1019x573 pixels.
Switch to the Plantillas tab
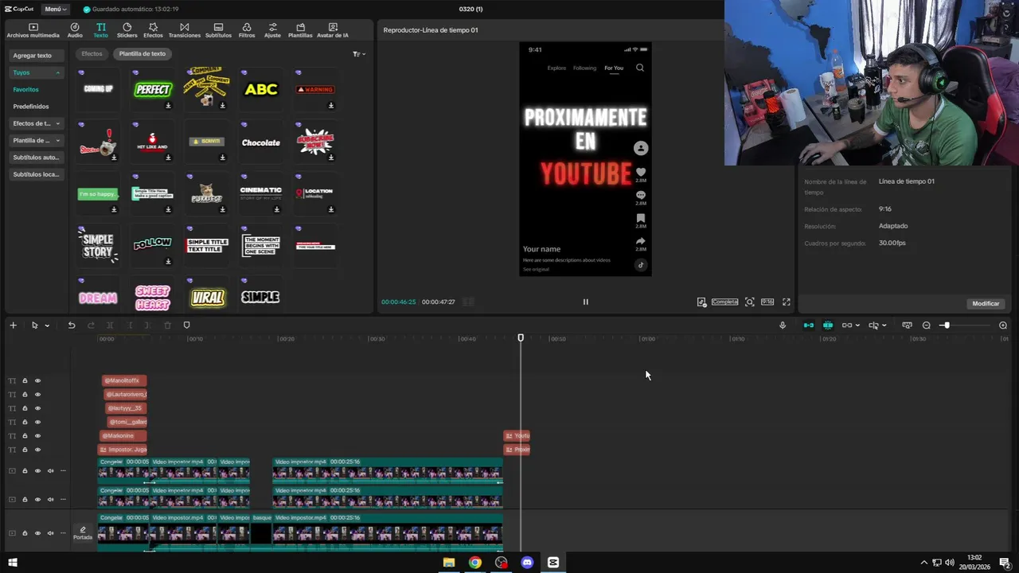(x=300, y=30)
